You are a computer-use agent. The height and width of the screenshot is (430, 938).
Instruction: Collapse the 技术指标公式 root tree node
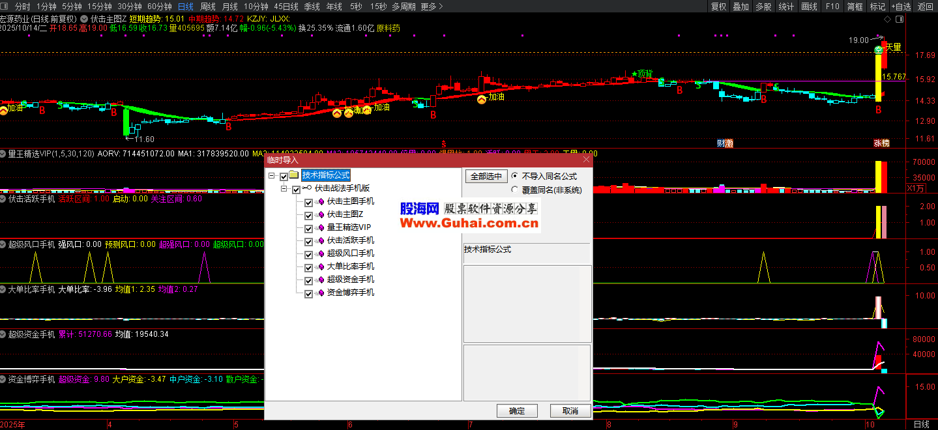click(x=272, y=176)
